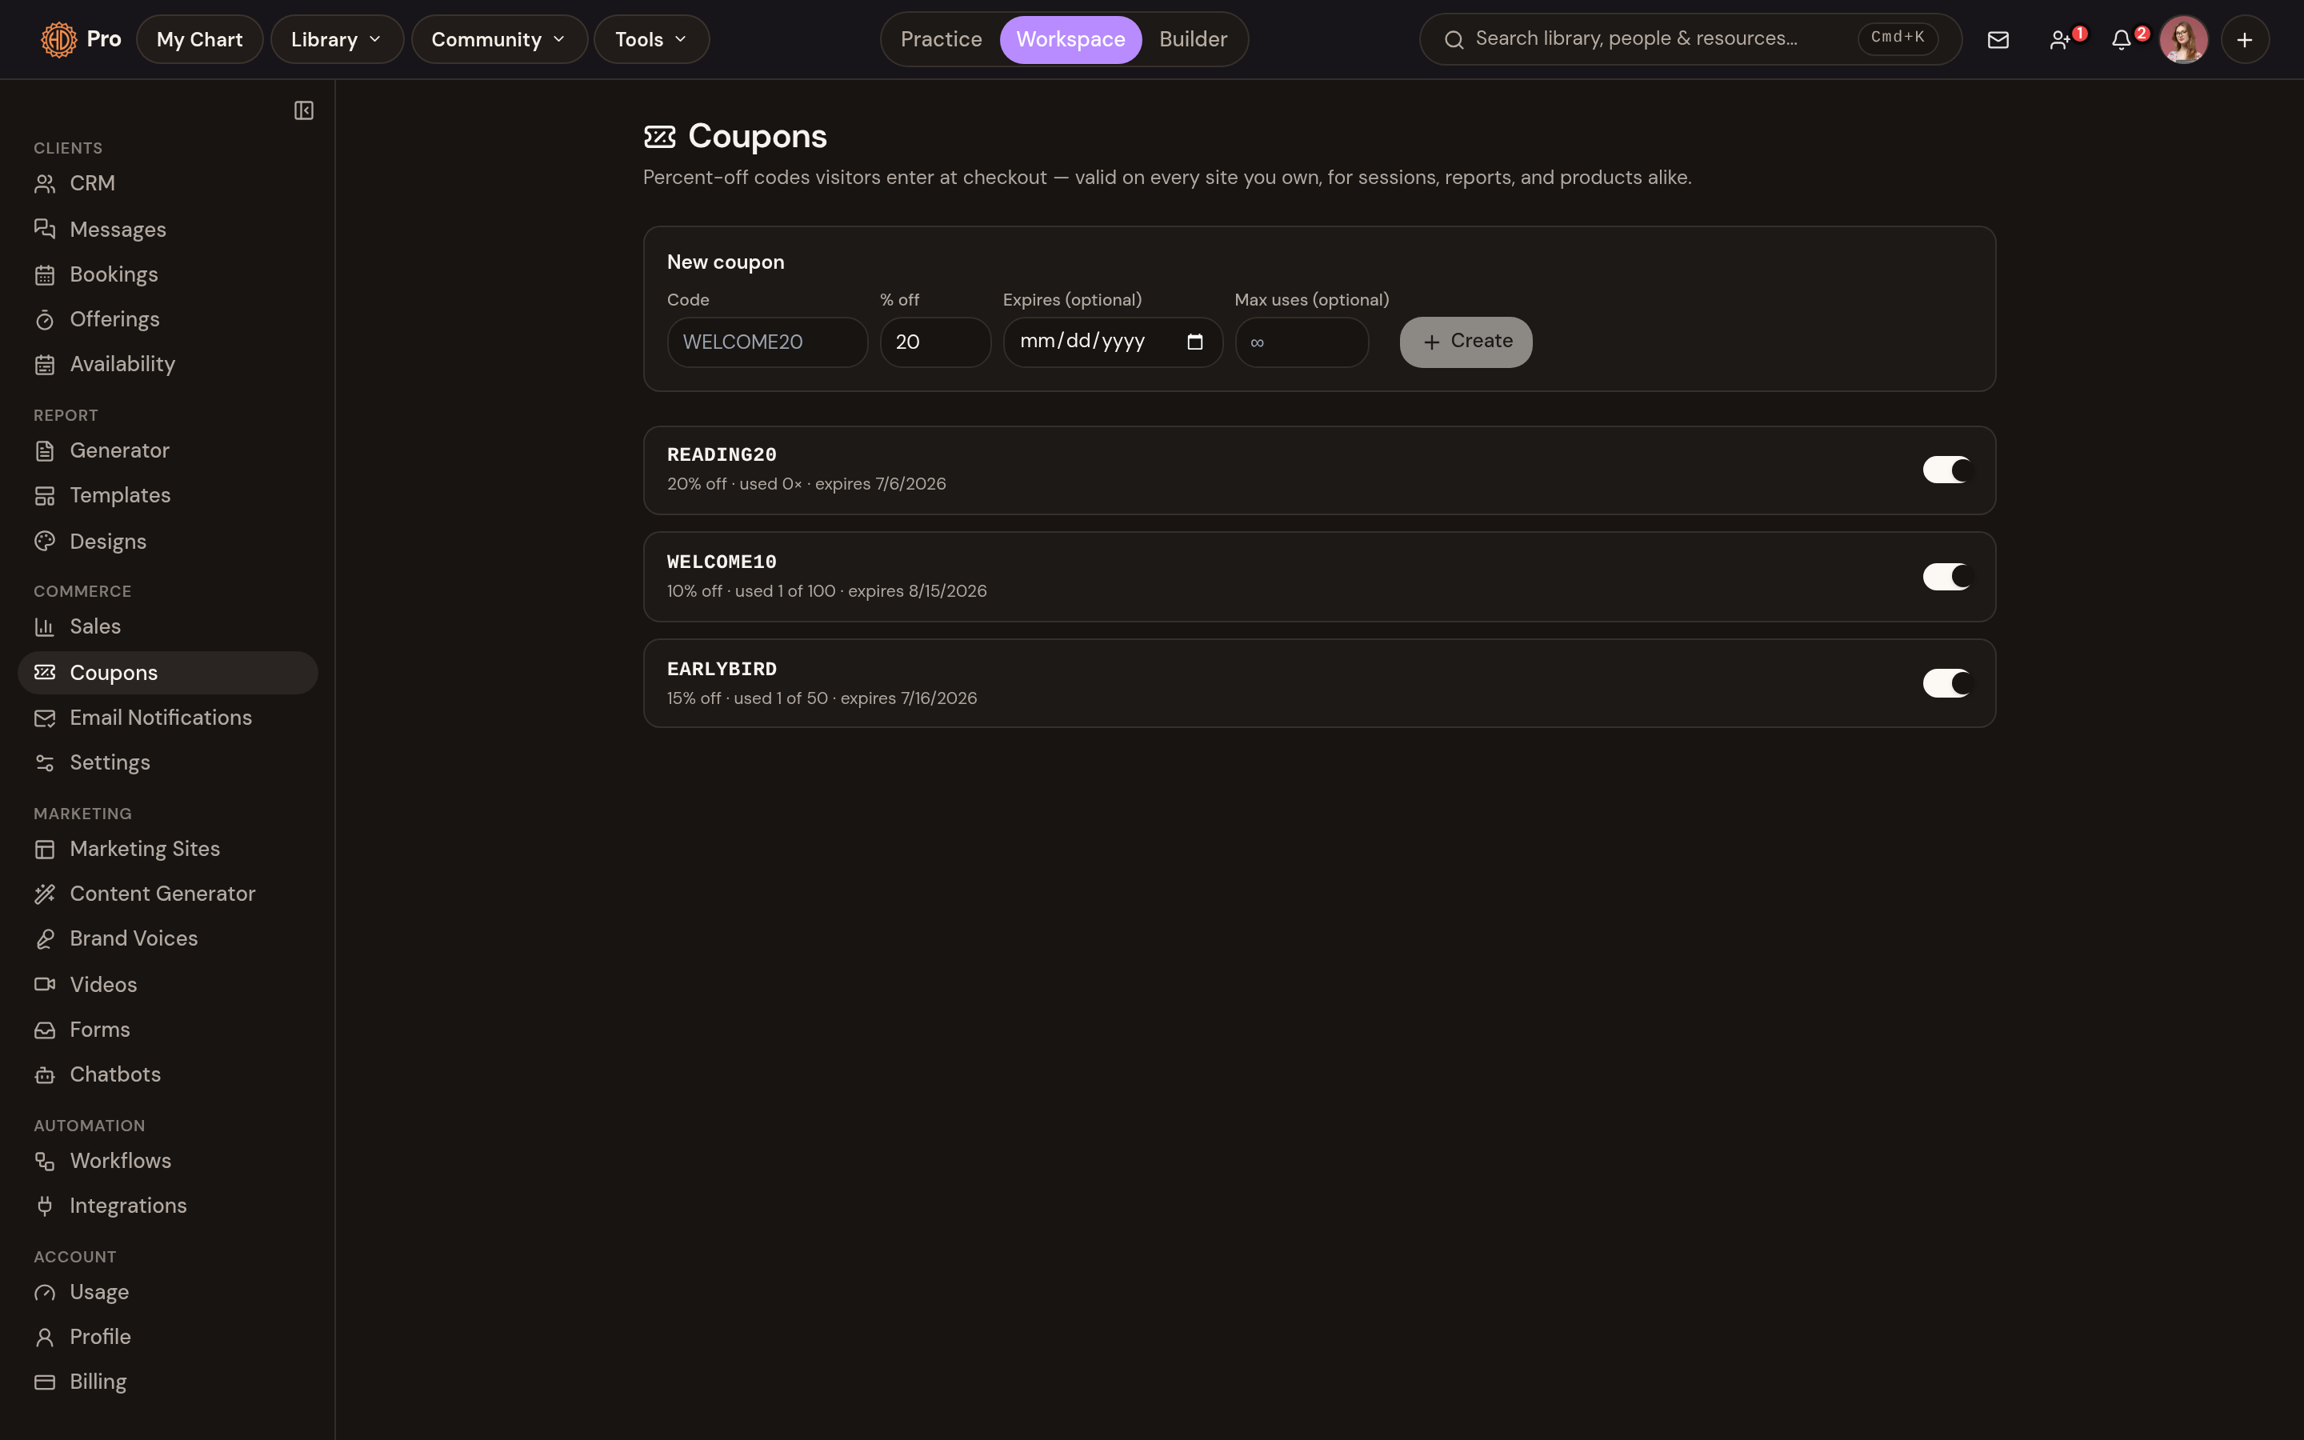2304x1440 pixels.
Task: Click Designs palette icon in sidebar
Action: pyautogui.click(x=45, y=541)
